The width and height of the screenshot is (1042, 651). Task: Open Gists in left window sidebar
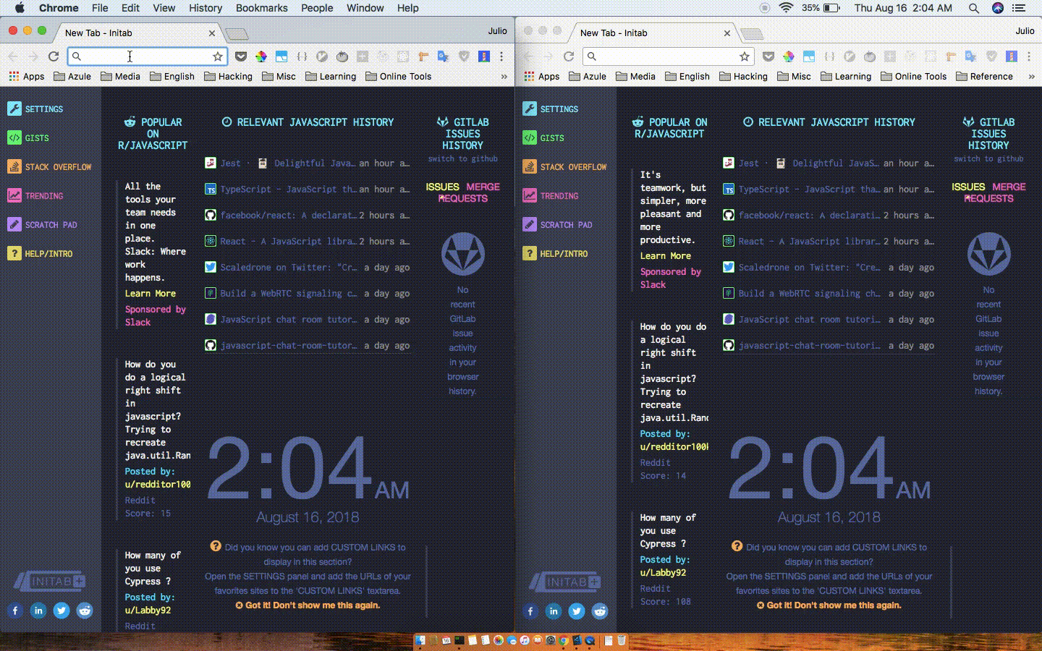28,138
